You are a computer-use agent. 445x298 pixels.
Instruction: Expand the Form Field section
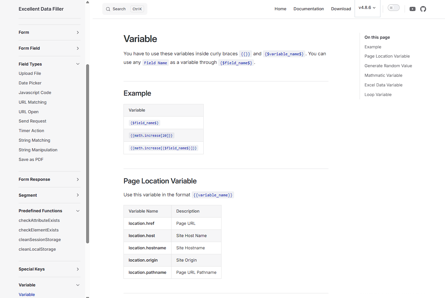(x=78, y=48)
